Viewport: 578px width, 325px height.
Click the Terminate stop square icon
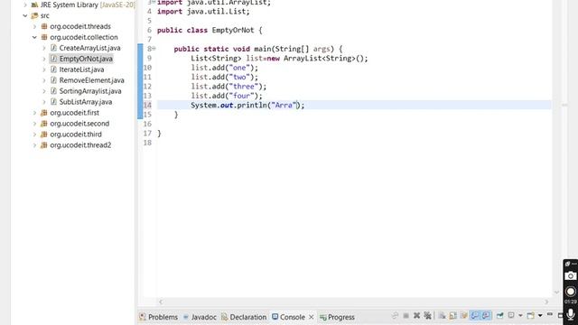point(406,316)
